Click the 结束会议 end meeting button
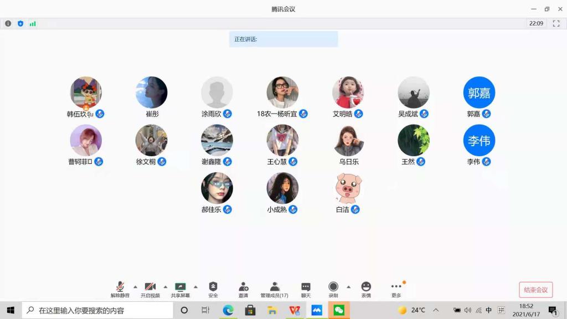This screenshot has width=567, height=319. 535,290
